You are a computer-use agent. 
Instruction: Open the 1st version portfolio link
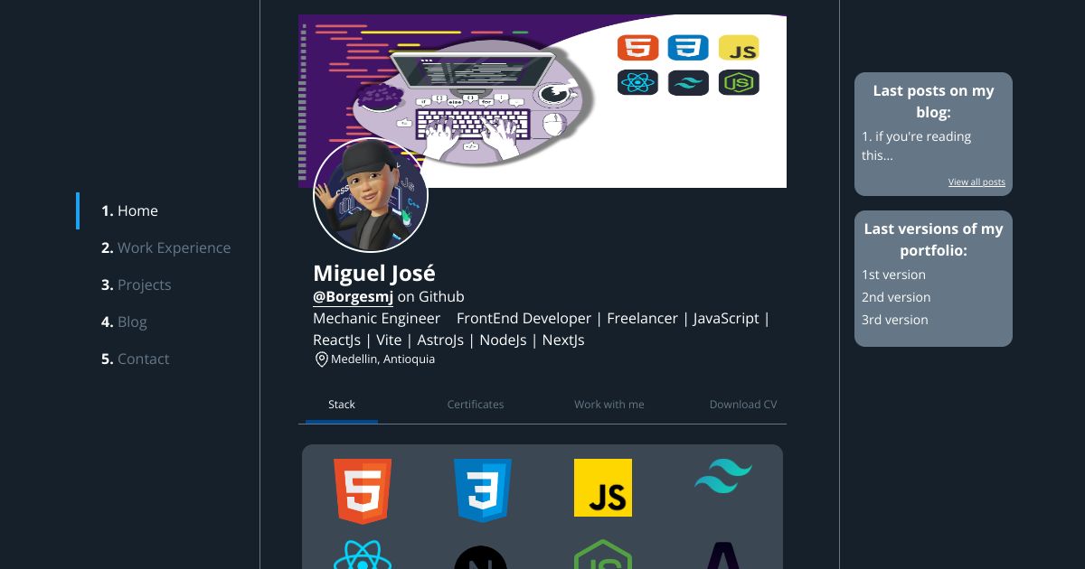click(893, 275)
